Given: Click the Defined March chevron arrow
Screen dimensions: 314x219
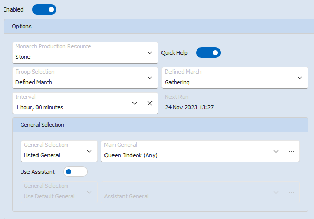Looking at the screenshot, I should click(x=300, y=78).
